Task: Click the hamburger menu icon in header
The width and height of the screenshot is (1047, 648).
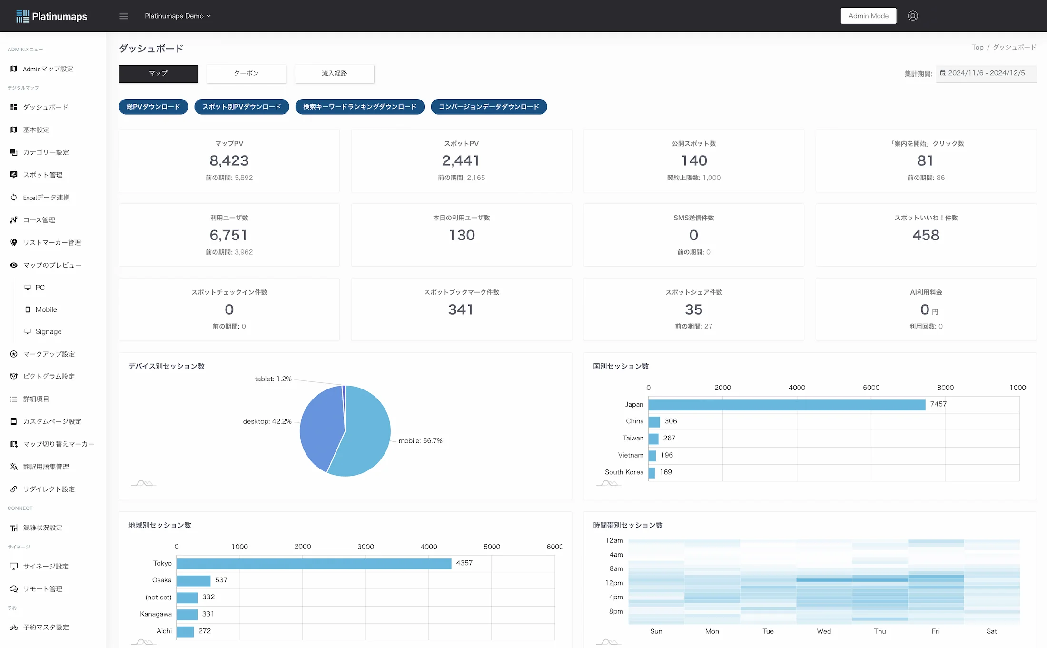Action: pos(124,16)
